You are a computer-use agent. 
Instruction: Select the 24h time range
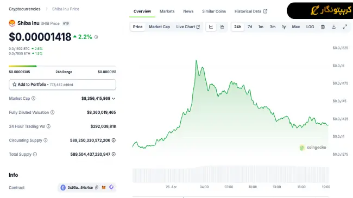(x=237, y=27)
